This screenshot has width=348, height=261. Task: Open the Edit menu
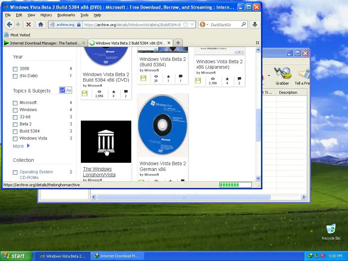click(x=19, y=15)
